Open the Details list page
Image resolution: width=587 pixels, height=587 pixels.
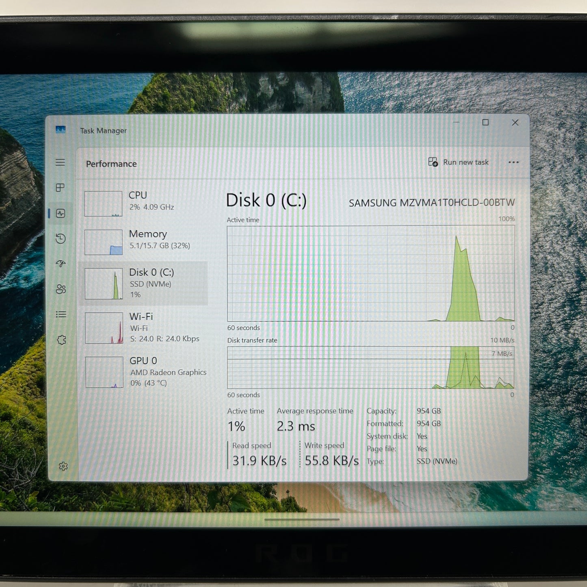click(61, 314)
